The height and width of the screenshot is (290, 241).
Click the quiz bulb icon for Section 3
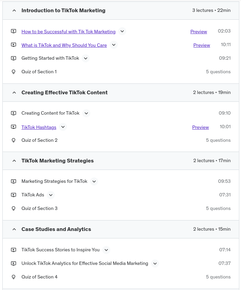14,209
